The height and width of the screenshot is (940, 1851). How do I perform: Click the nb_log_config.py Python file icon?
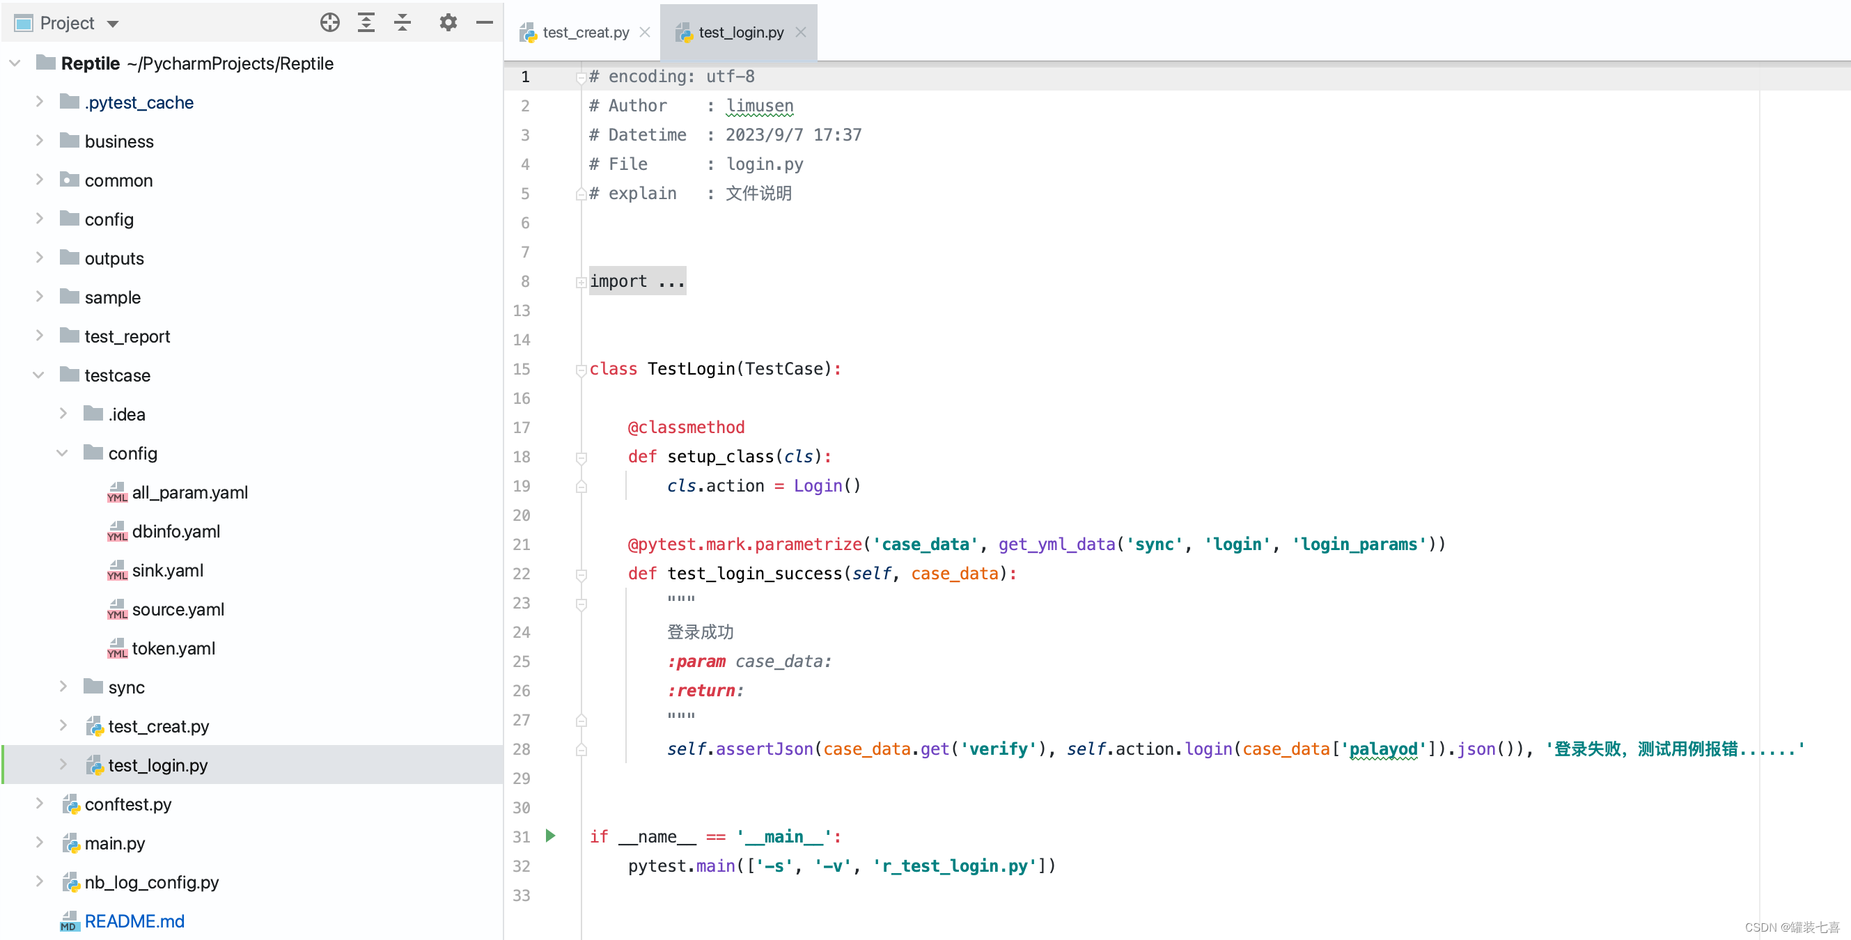(70, 882)
